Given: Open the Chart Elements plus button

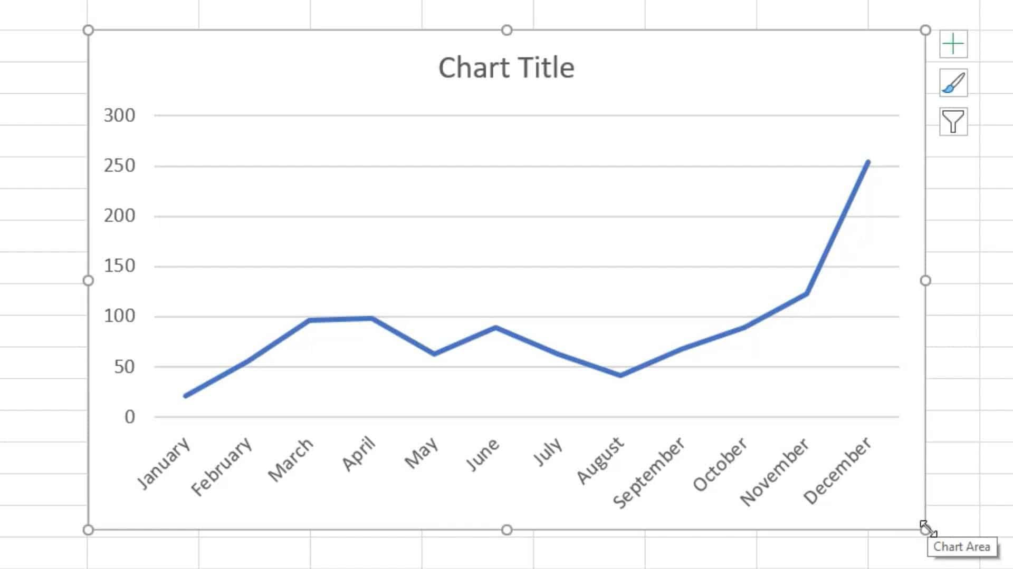Looking at the screenshot, I should (x=953, y=43).
